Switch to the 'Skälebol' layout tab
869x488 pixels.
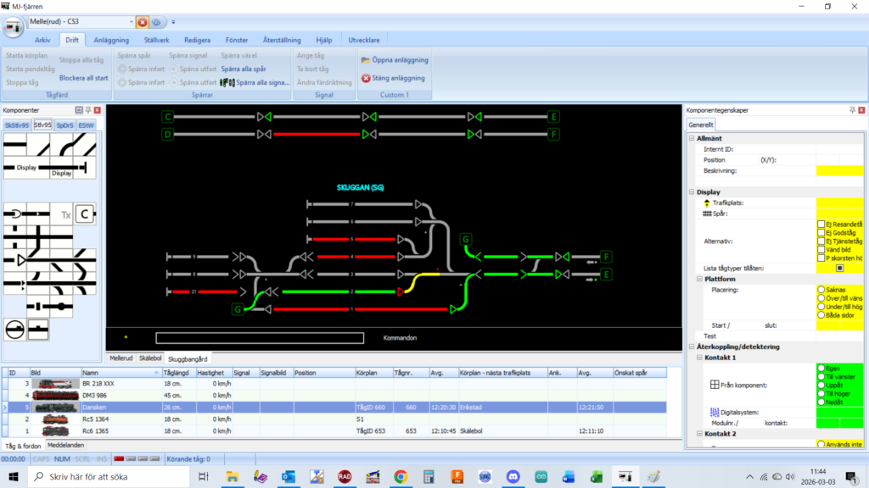(x=150, y=358)
